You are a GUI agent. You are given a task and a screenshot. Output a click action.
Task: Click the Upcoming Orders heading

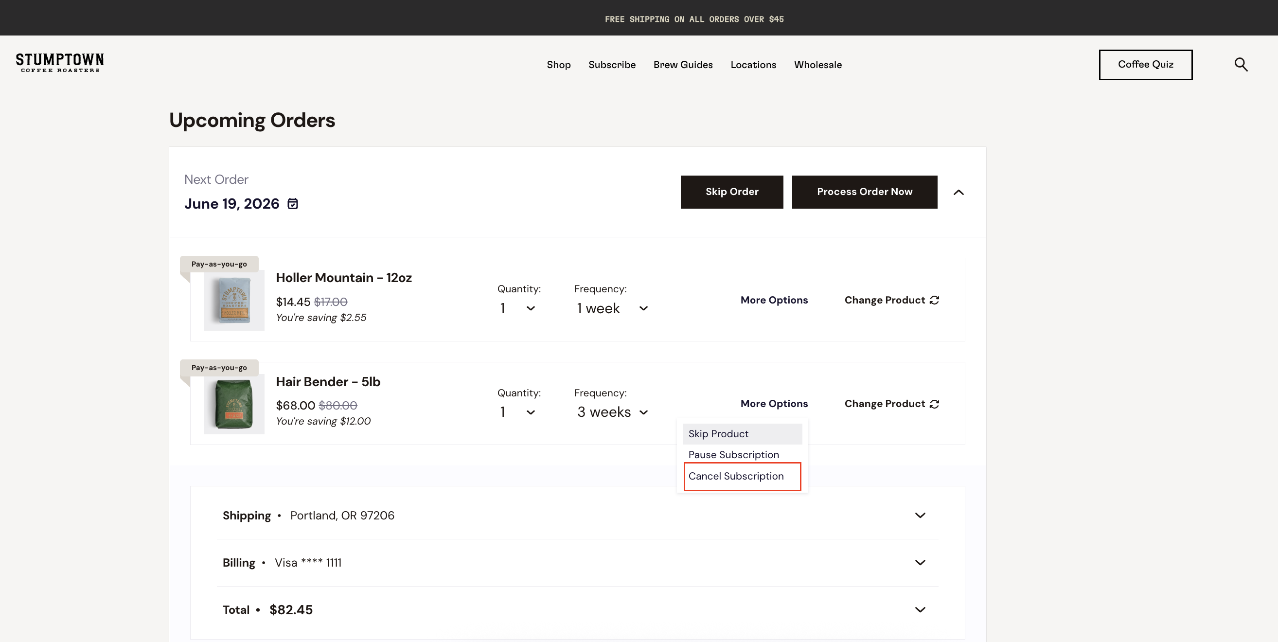(x=252, y=121)
